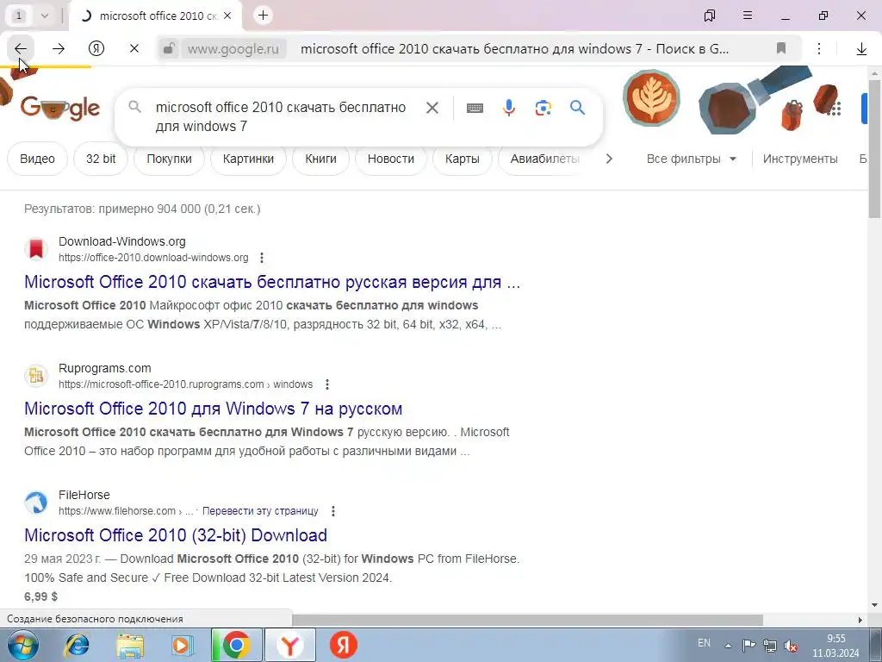Viewport: 882px width, 662px height.
Task: Open Microsoft Office 2010 скачать бесплатно русская версия link
Action: (272, 282)
